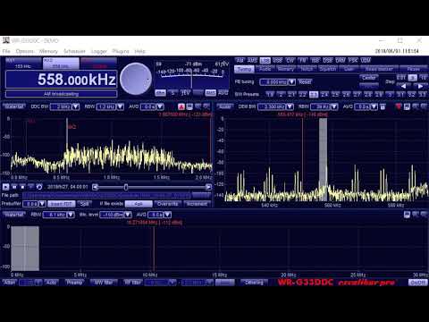Toggle loop playback icon
Image resolution: width=429 pixels, height=322 pixels.
pyautogui.click(x=39, y=187)
